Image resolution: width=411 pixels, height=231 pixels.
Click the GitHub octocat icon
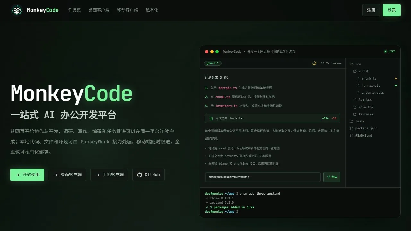click(139, 175)
